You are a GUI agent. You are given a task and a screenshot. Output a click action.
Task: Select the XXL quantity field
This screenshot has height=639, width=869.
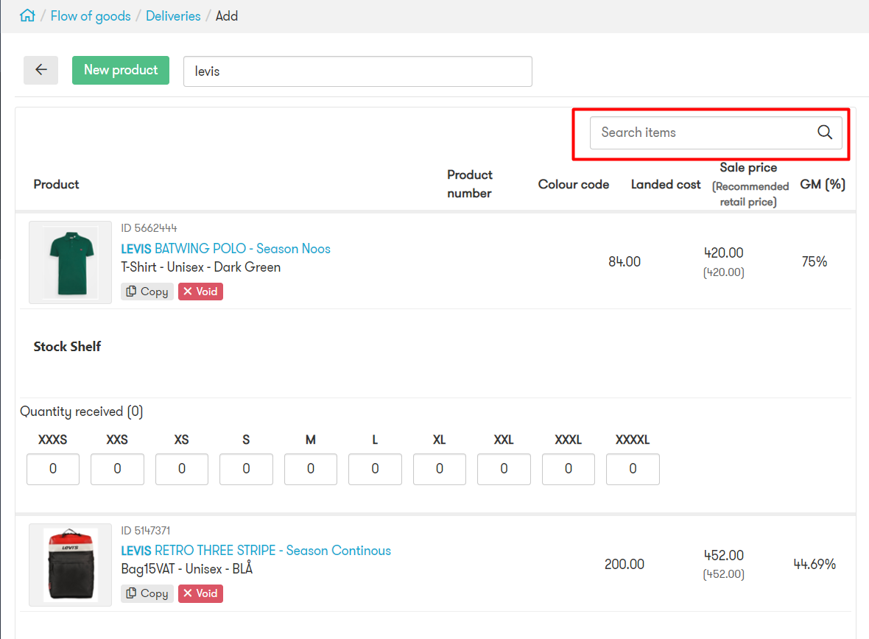pos(504,469)
